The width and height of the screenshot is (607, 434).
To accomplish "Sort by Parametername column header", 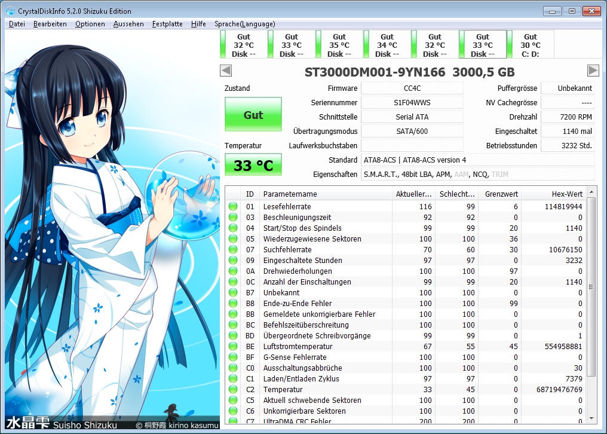I will click(x=326, y=194).
